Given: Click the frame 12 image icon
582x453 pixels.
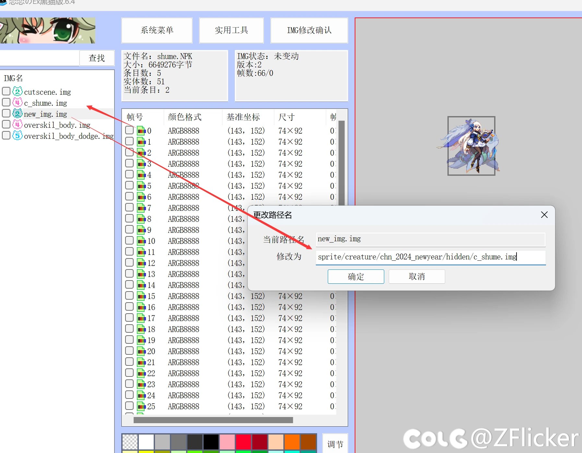Looking at the screenshot, I should pyautogui.click(x=141, y=263).
